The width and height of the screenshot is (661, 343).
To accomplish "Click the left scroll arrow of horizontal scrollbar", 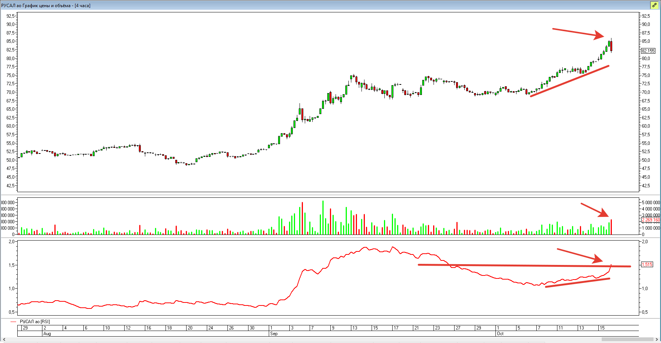I will [4, 340].
